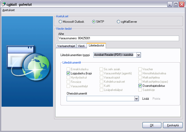Click the Aihe subject input field
The height and width of the screenshot is (132, 186).
(x=119, y=38)
